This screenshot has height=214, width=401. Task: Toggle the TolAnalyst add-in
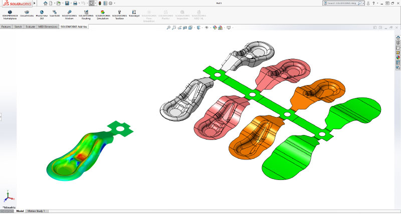pyautogui.click(x=134, y=13)
